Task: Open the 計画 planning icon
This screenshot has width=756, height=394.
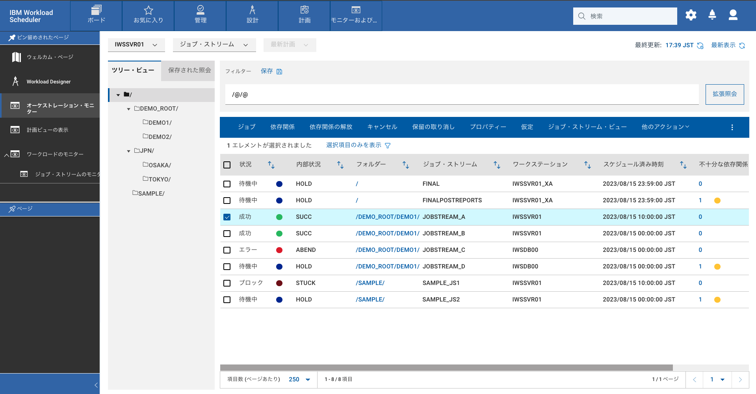Action: pyautogui.click(x=305, y=10)
